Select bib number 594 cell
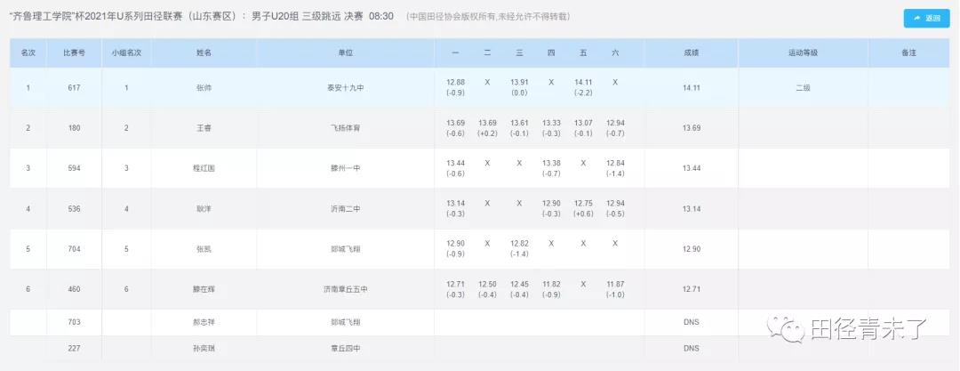Viewport: 960px width, 371px height. click(x=74, y=168)
